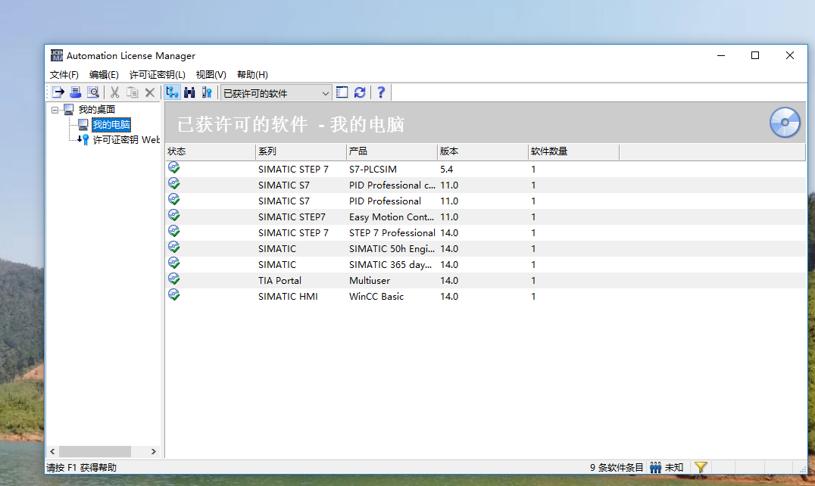Click the first toolbar icon with arrow

click(58, 92)
